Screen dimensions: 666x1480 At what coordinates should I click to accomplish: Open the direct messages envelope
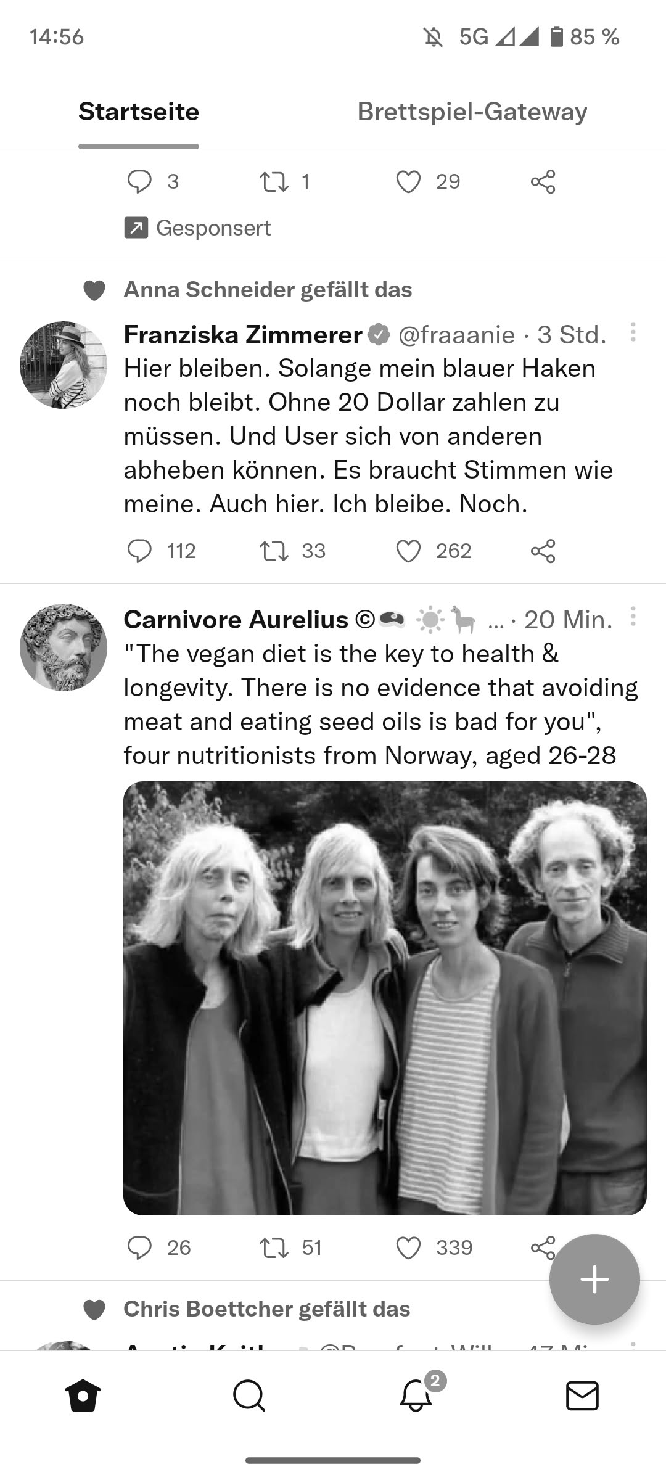tap(582, 1396)
